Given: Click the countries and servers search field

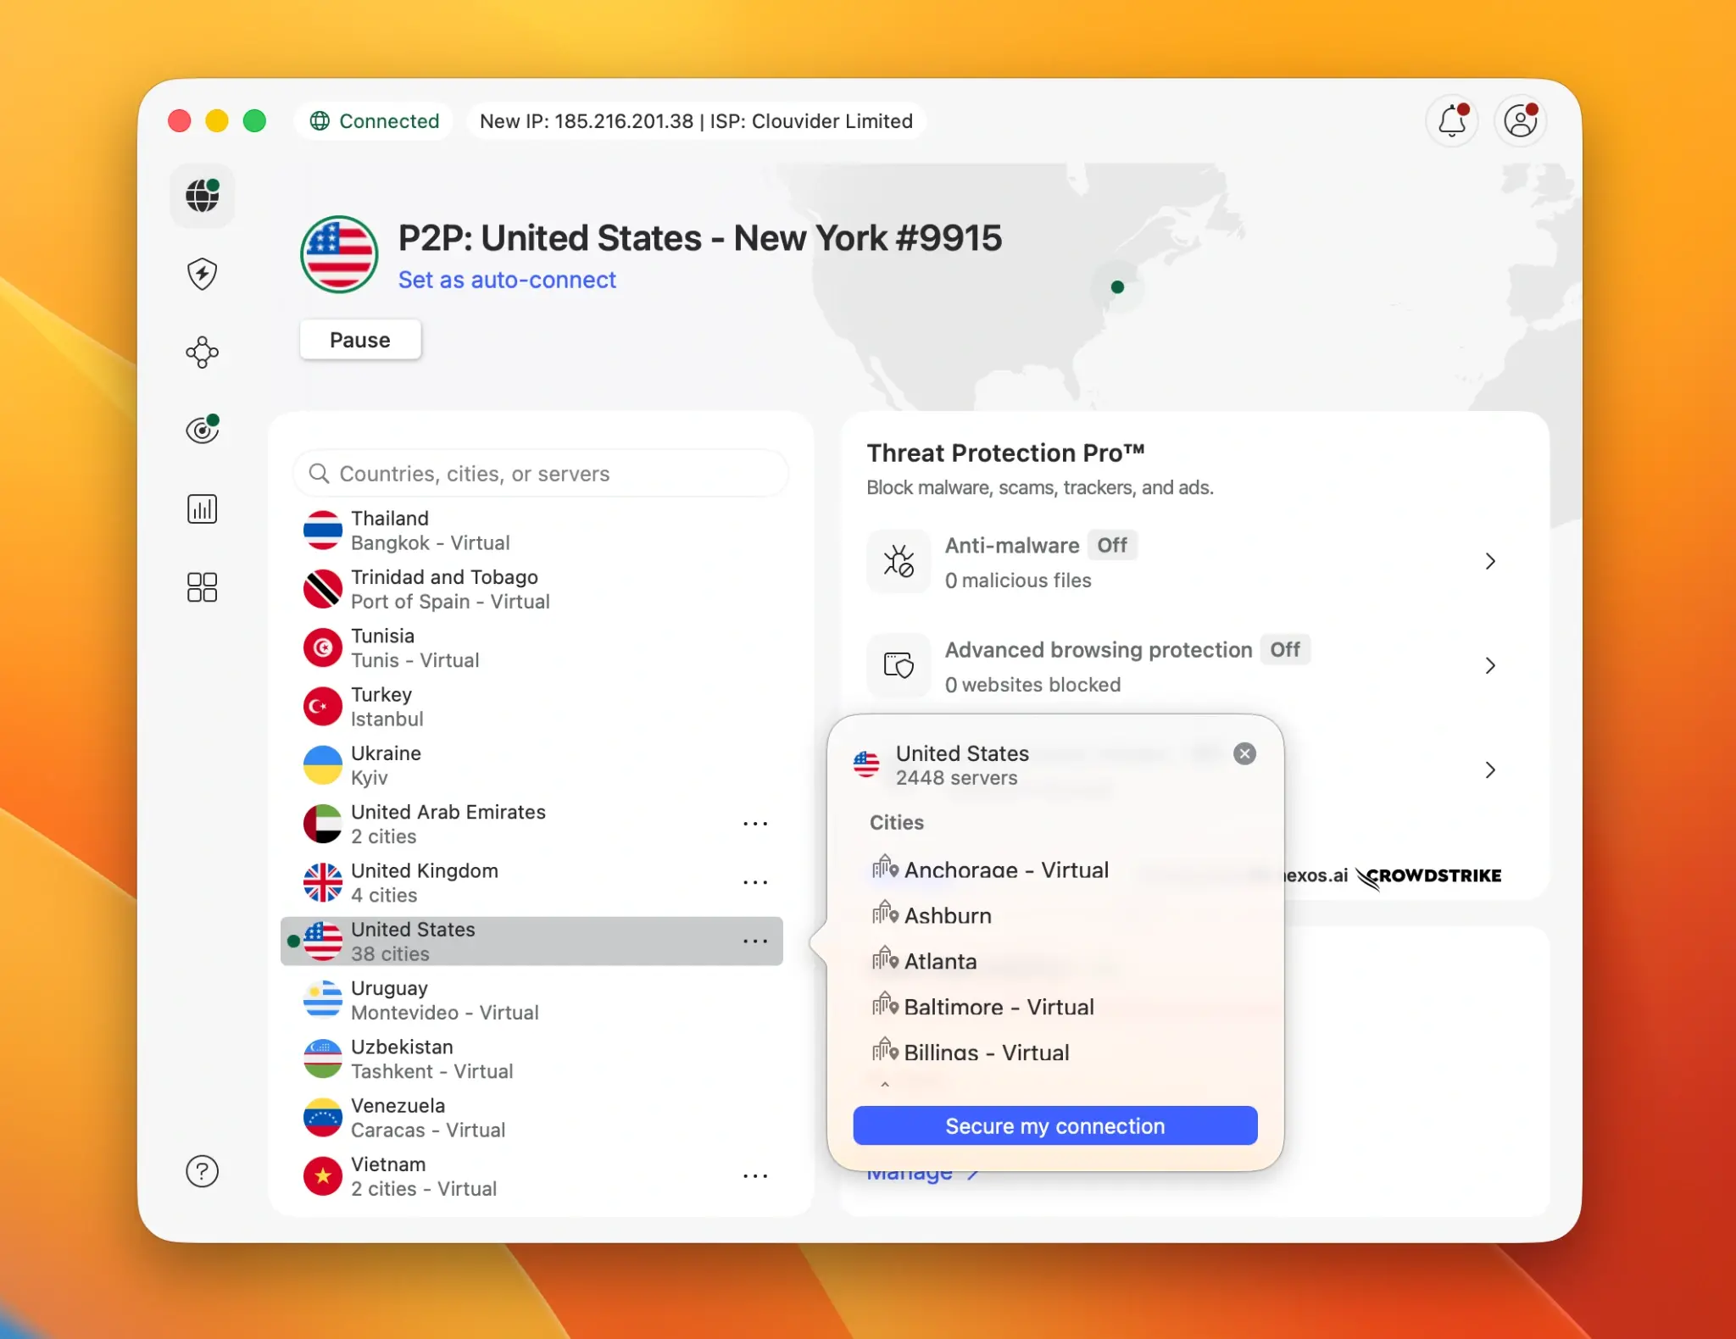Looking at the screenshot, I should [540, 473].
